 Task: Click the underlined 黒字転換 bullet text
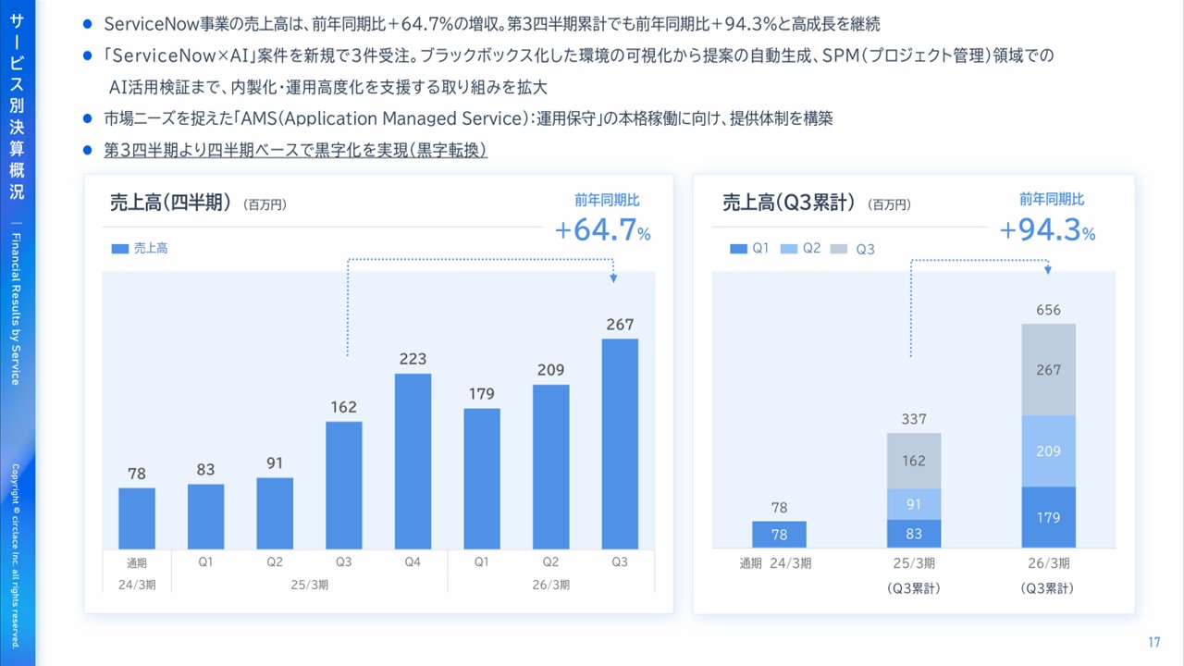[x=296, y=150]
